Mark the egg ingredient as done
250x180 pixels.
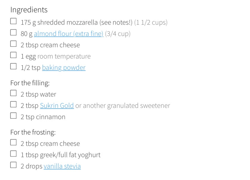(x=13, y=55)
